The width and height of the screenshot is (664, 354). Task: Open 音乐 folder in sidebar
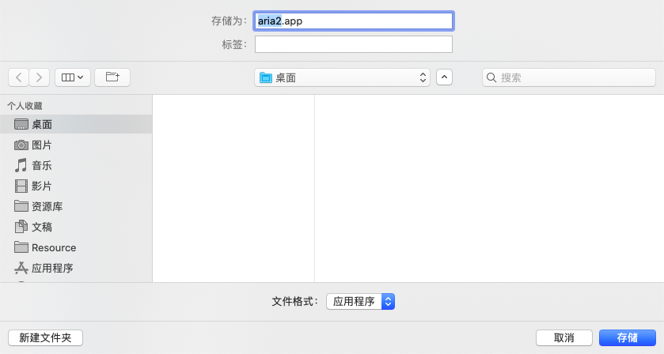coord(41,166)
